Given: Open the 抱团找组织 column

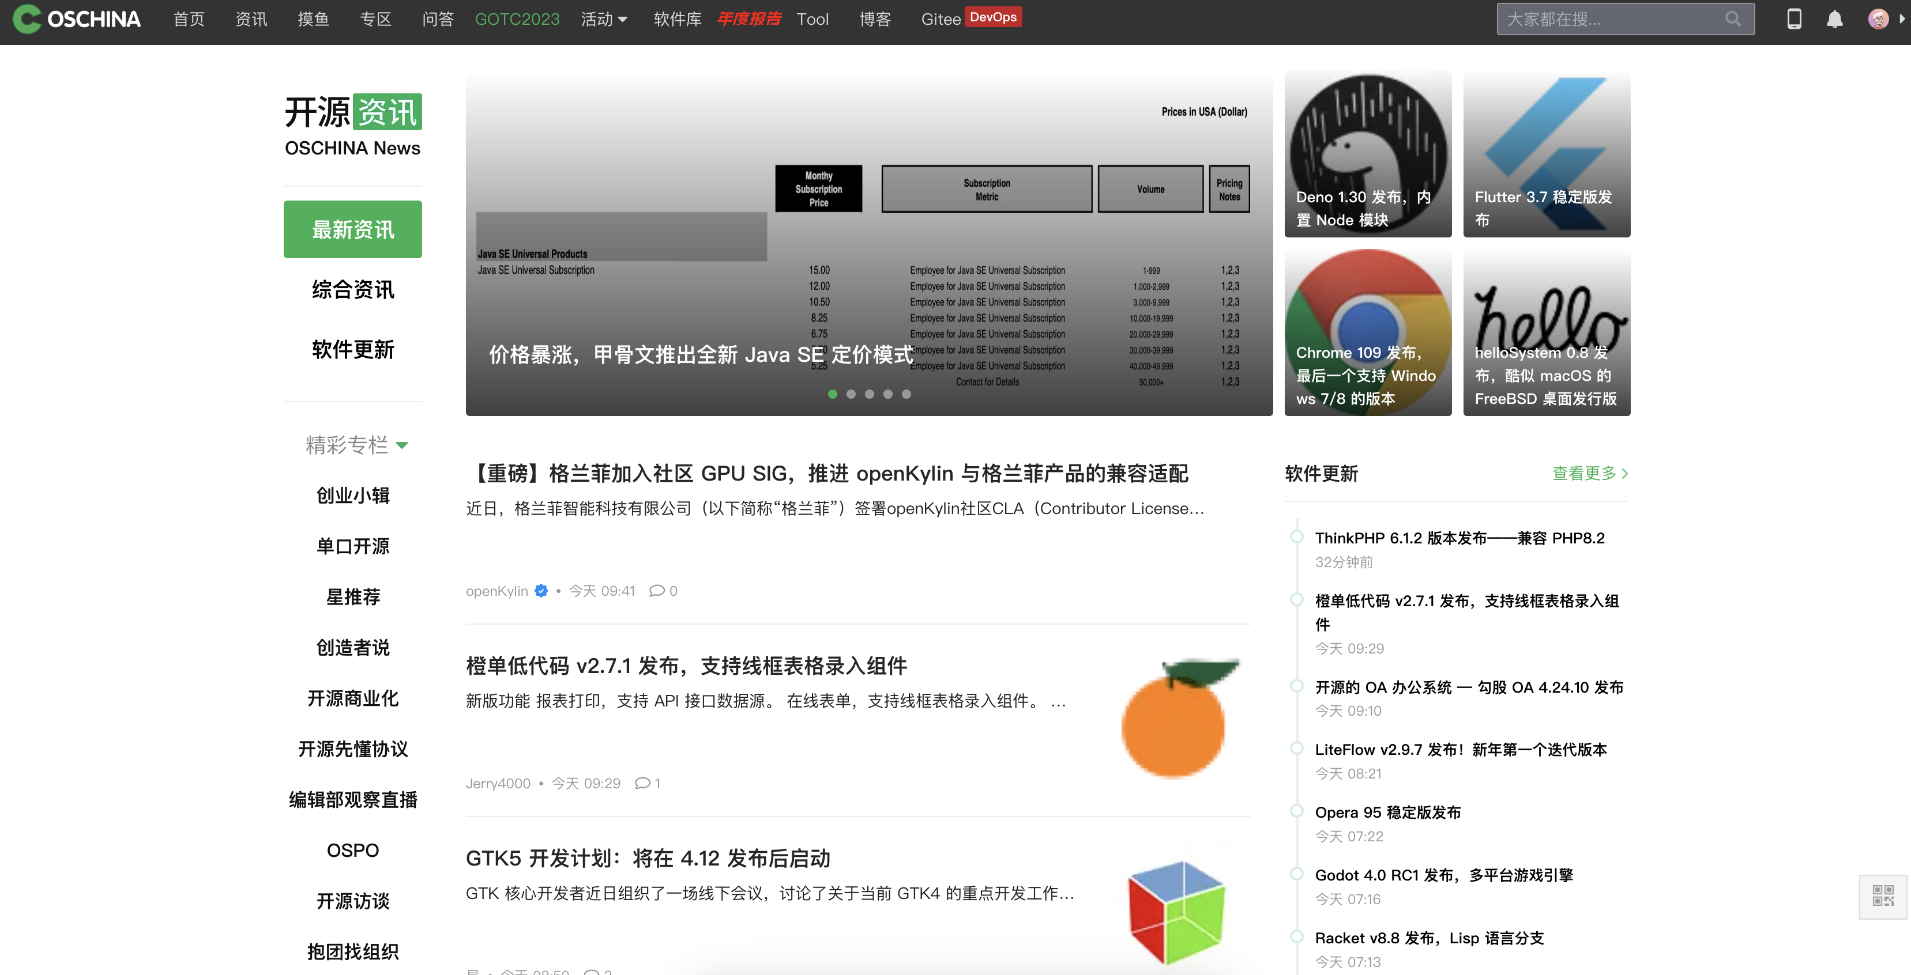Looking at the screenshot, I should pyautogui.click(x=352, y=951).
